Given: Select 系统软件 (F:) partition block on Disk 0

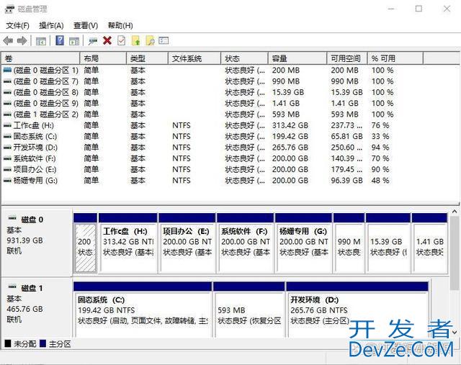Looking at the screenshot, I should click(x=245, y=243).
